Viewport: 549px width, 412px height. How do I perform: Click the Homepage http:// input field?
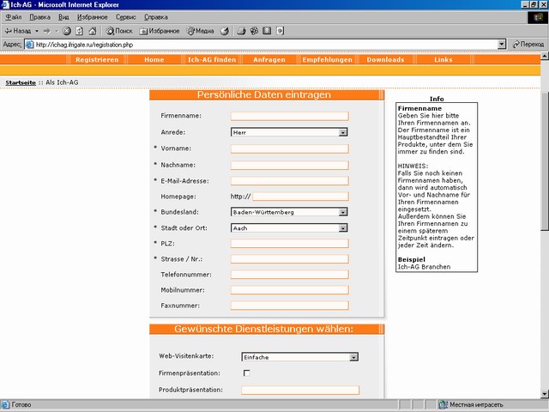[x=300, y=197]
